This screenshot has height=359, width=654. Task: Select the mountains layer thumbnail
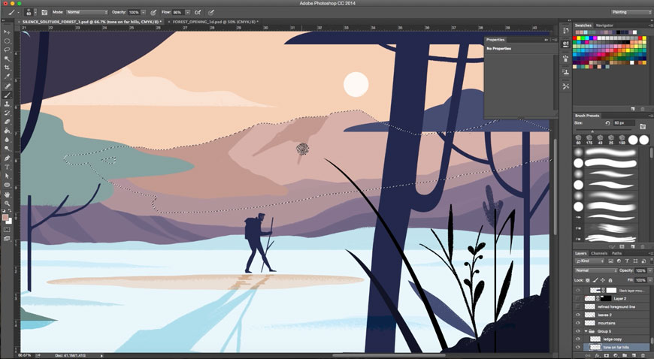(x=589, y=323)
